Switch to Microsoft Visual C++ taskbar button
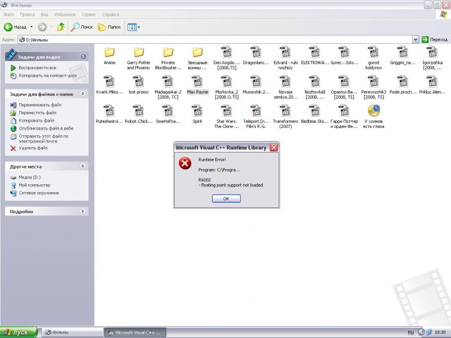This screenshot has width=451, height=338. tap(135, 332)
